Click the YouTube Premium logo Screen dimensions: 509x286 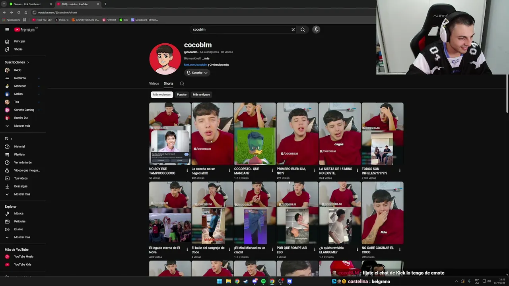(x=25, y=29)
